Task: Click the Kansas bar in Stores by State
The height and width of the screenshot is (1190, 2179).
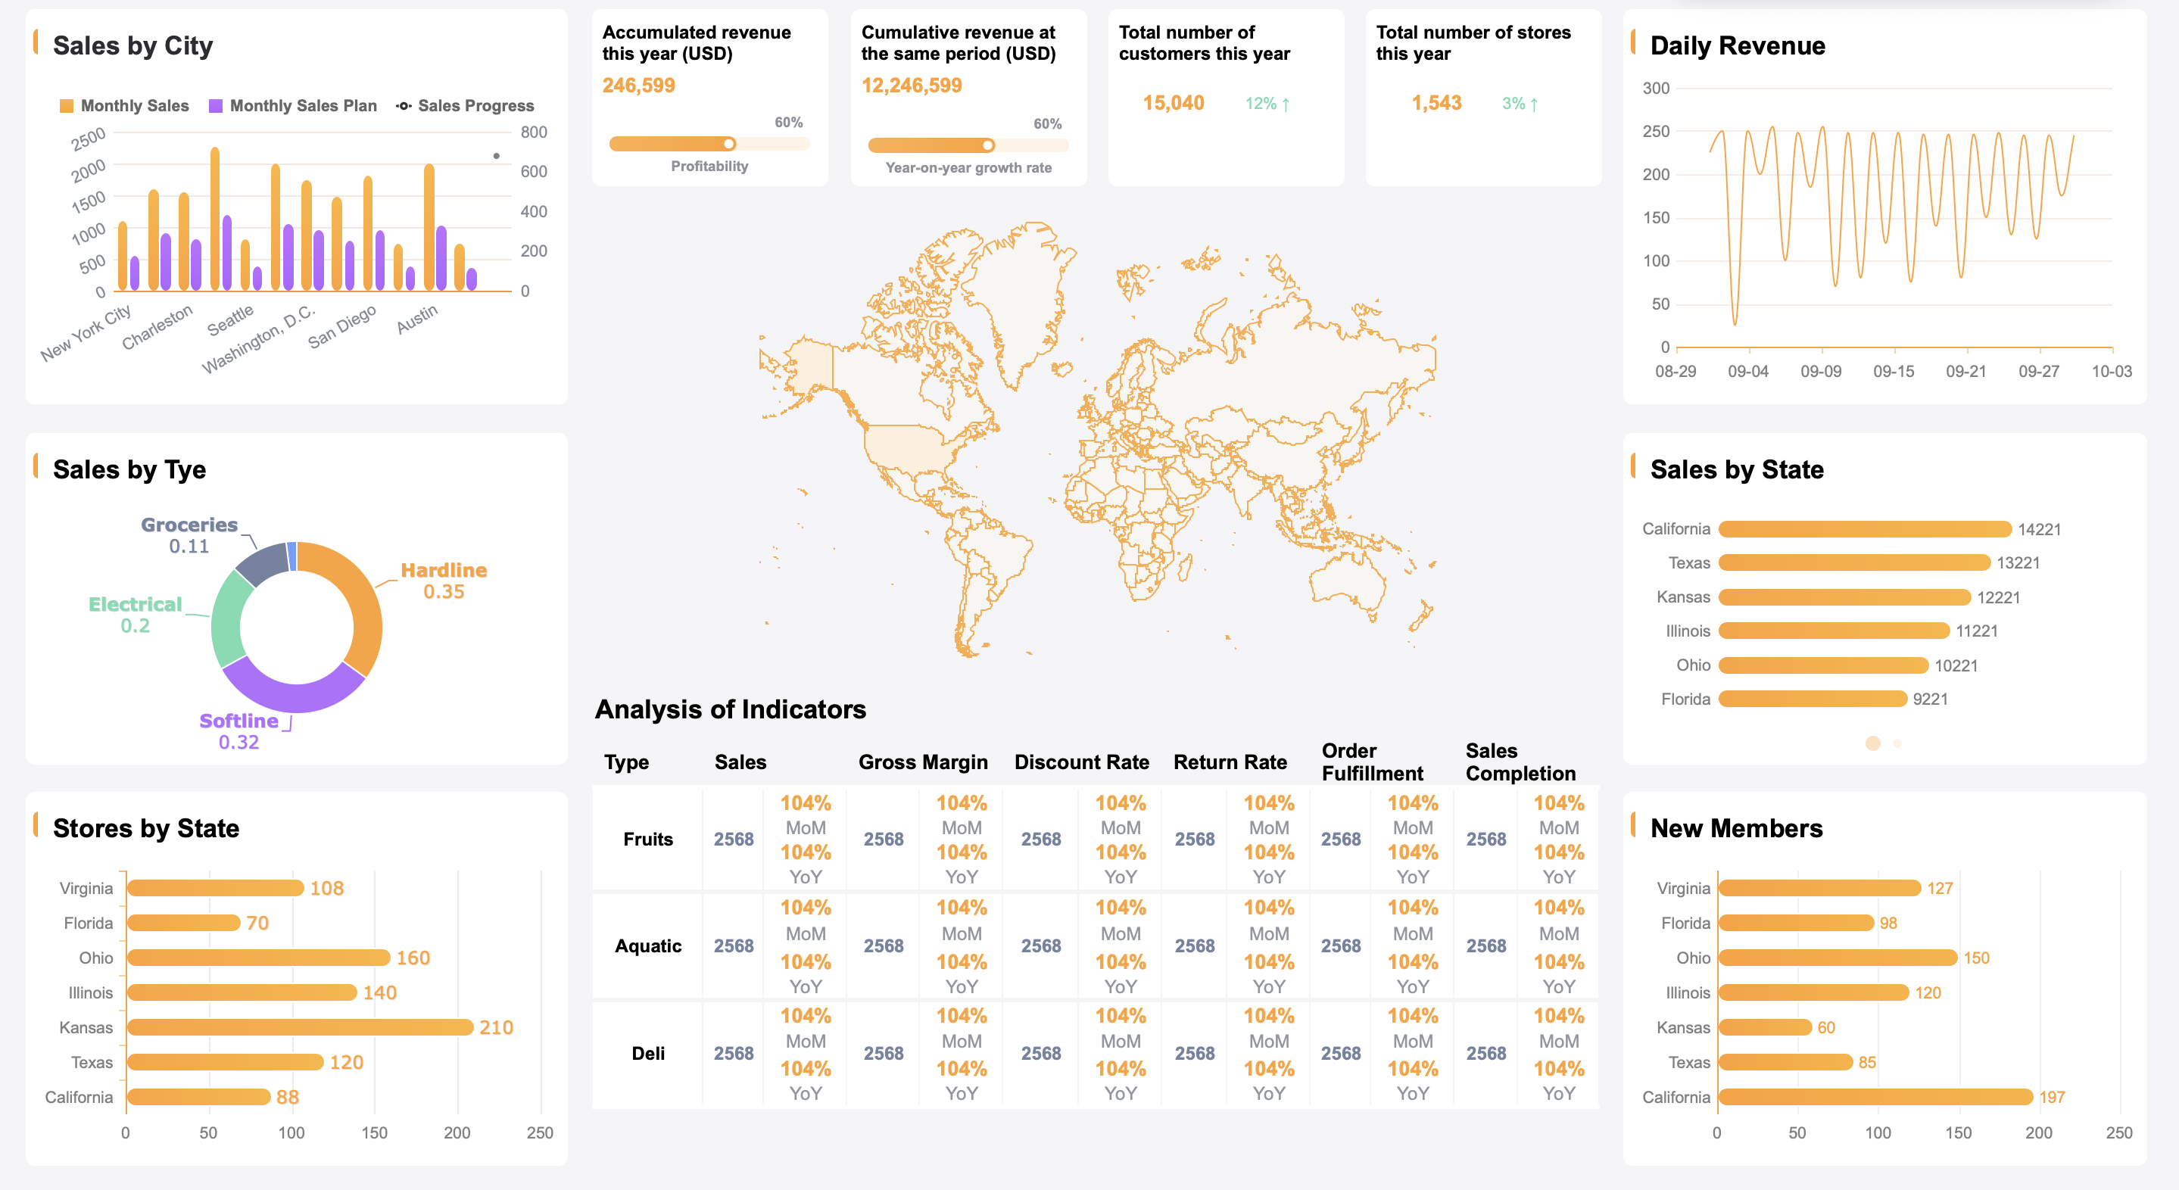Action: 300,1026
